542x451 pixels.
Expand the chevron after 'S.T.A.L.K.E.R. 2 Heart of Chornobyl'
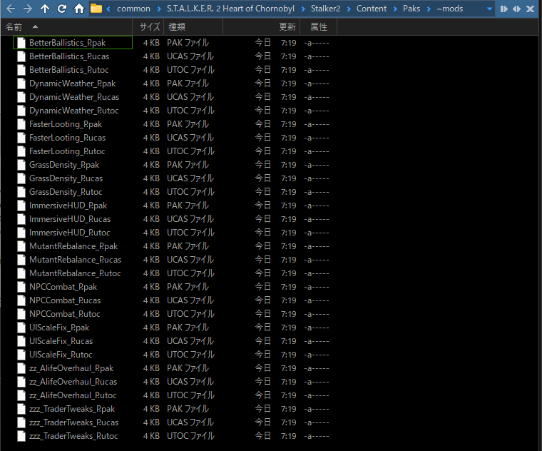(303, 9)
